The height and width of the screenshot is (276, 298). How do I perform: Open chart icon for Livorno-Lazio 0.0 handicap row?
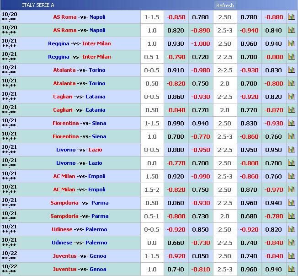[291, 163]
